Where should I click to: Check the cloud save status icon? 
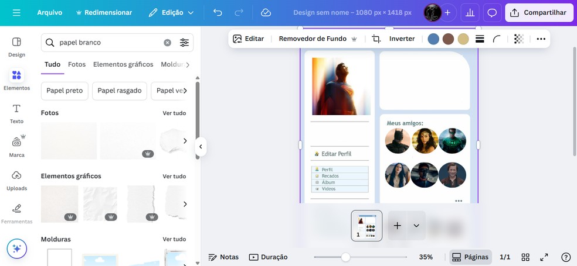coord(266,13)
